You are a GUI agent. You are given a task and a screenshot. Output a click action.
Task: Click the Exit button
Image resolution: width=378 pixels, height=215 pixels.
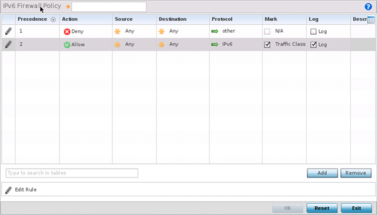pos(356,208)
